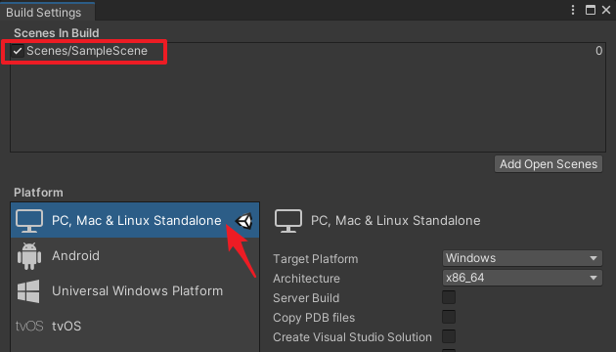Select the Android platform label

tap(76, 256)
